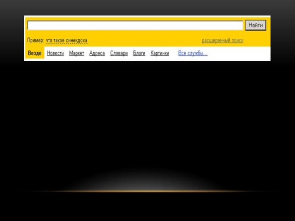Open the example query что такое синекдоха
Viewport: 295px width, 221px height.
(67, 41)
